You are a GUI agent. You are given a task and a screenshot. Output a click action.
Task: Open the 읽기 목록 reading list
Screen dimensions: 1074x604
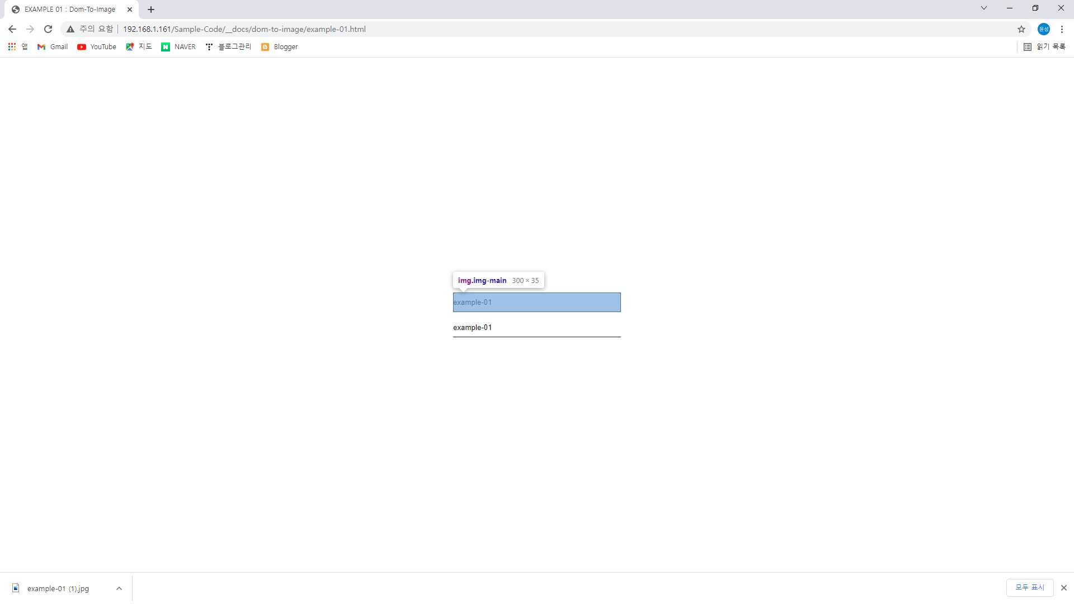coord(1044,47)
